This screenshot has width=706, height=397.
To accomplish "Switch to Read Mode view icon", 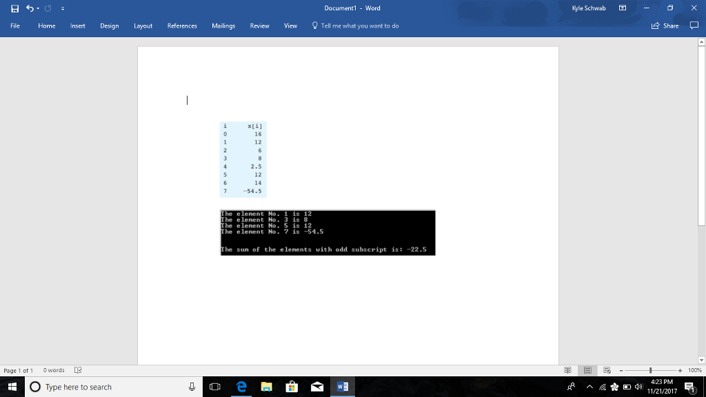I will click(x=568, y=370).
